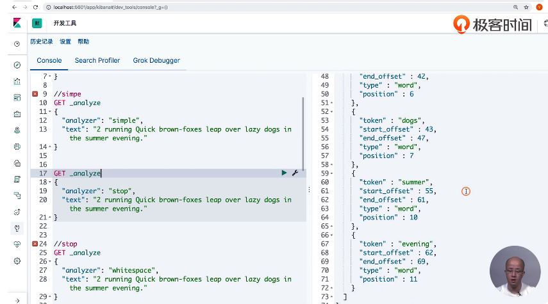Open 历史记录 (History) link
548x304 pixels.
42,42
